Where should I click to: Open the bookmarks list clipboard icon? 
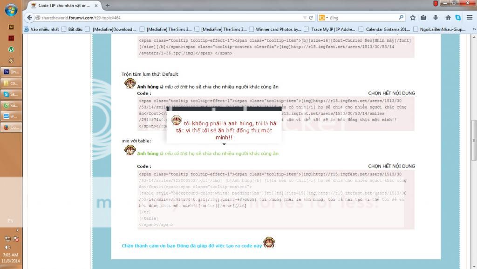(x=423, y=18)
